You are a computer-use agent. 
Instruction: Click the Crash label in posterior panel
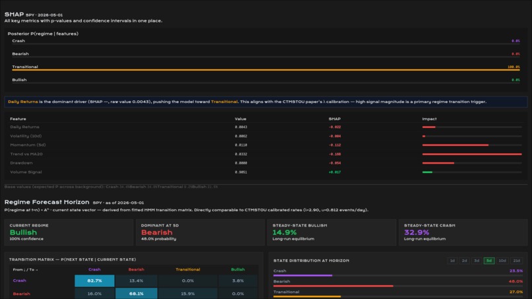pos(18,41)
